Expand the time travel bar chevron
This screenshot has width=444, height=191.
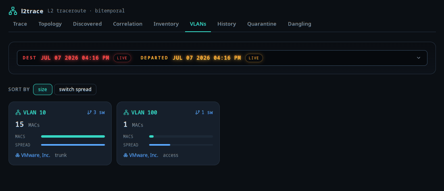point(419,58)
